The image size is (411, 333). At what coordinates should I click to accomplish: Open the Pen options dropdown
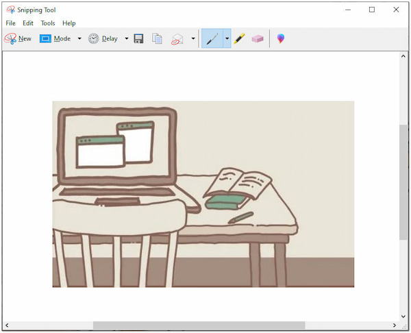[x=227, y=39]
